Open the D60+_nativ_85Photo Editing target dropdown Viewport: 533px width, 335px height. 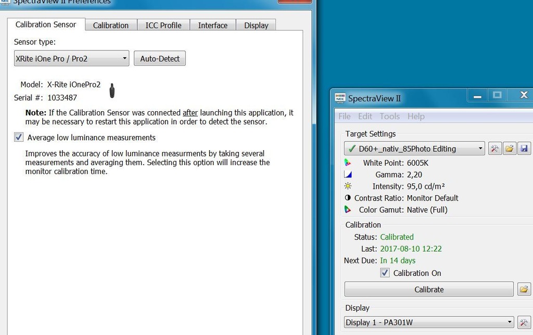click(414, 149)
